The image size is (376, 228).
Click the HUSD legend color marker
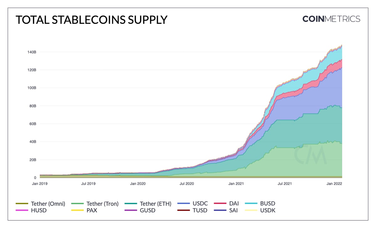click(x=22, y=210)
